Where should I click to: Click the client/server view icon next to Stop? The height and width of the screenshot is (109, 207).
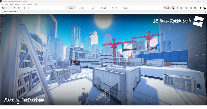28,8
